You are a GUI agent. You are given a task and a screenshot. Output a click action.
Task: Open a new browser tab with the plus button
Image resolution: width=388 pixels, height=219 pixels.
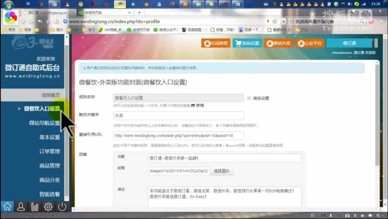coord(139,12)
